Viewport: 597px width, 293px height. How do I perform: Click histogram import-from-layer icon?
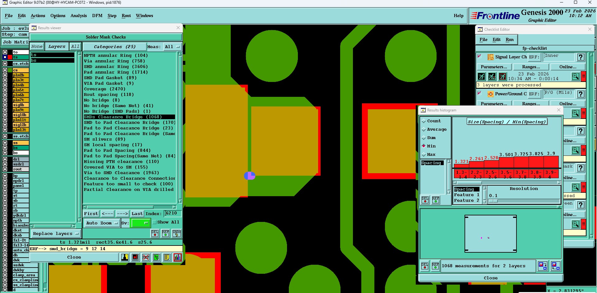(555, 266)
